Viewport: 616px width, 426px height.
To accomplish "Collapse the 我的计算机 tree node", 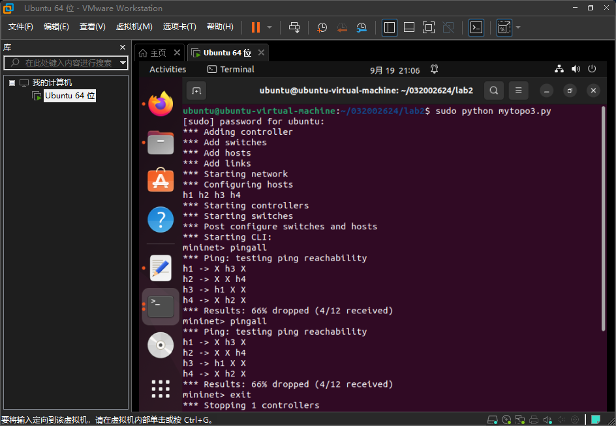I will (12, 83).
